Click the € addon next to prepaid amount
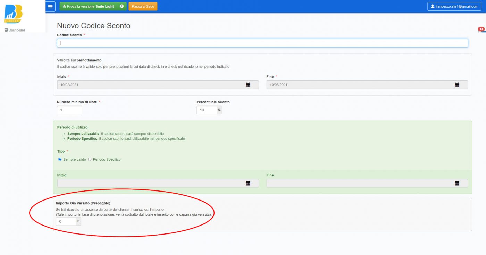The width and height of the screenshot is (486, 255). (x=78, y=221)
